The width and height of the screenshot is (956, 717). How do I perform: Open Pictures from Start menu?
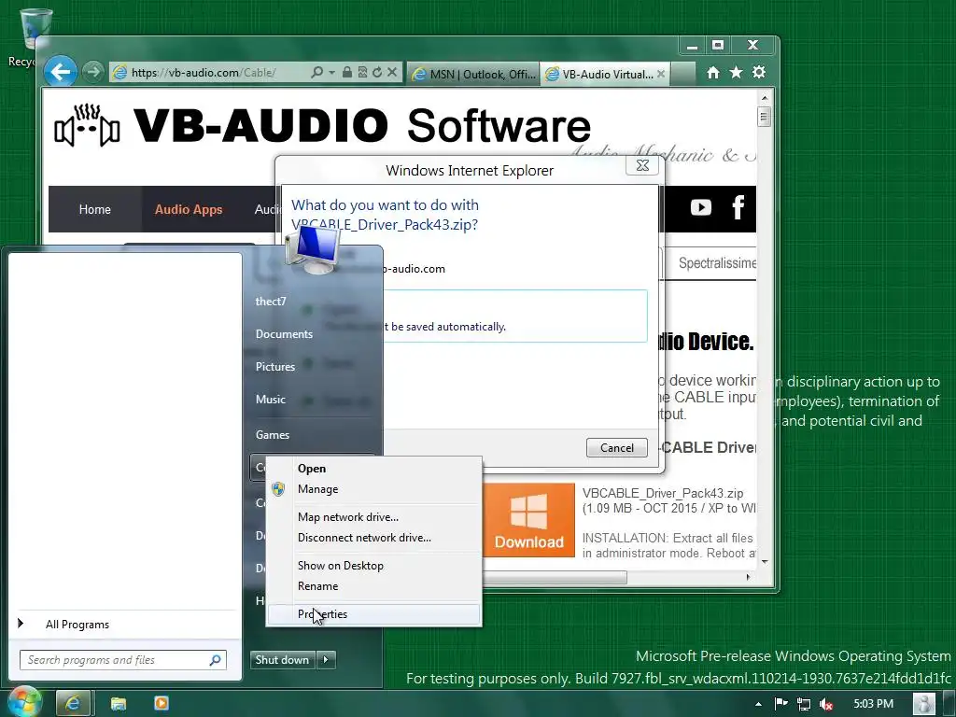pyautogui.click(x=275, y=366)
